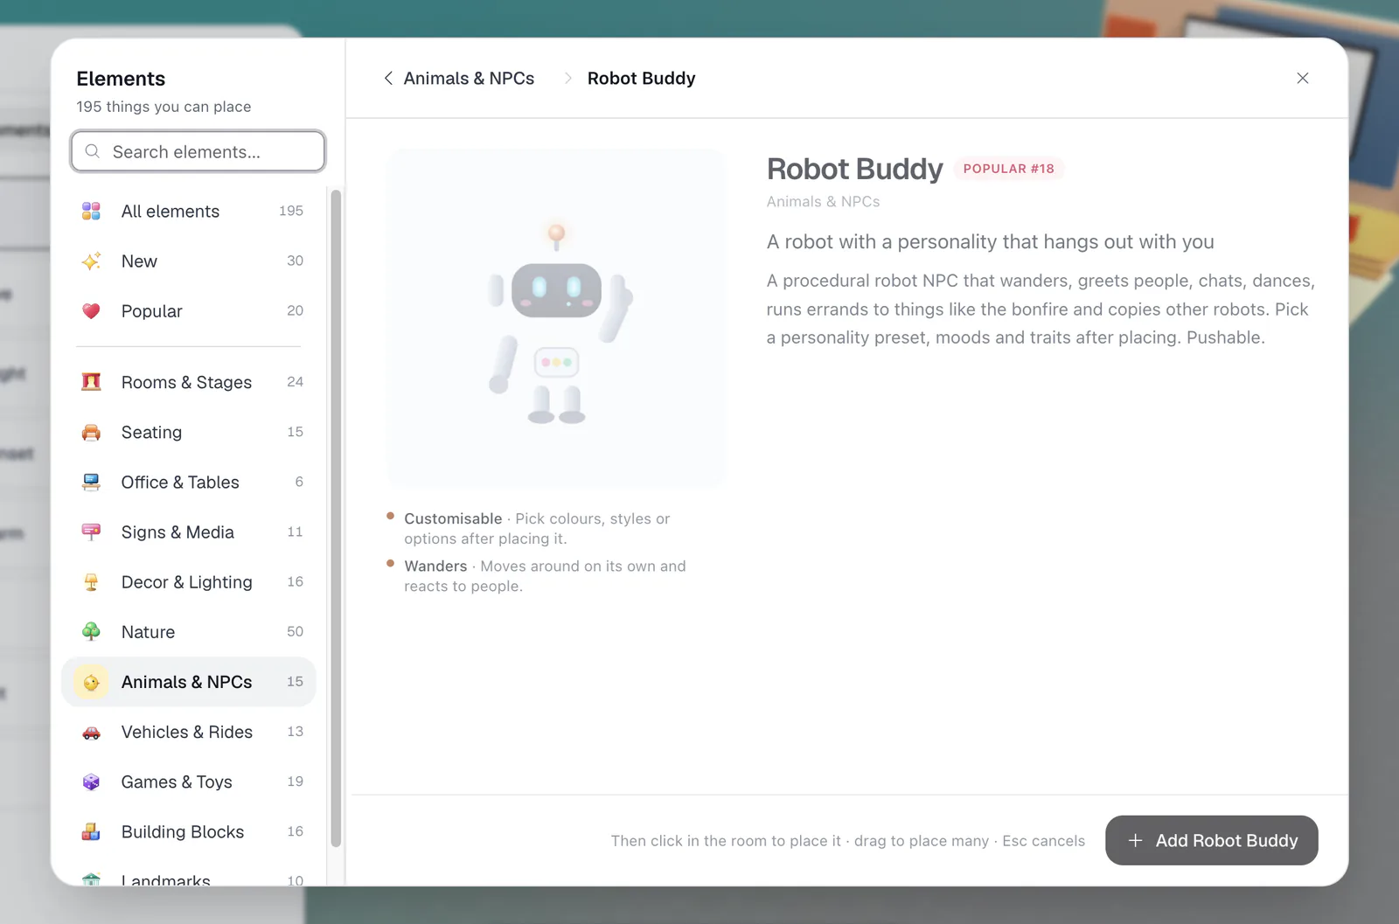Select the All elements category
1399x924 pixels.
coord(189,211)
